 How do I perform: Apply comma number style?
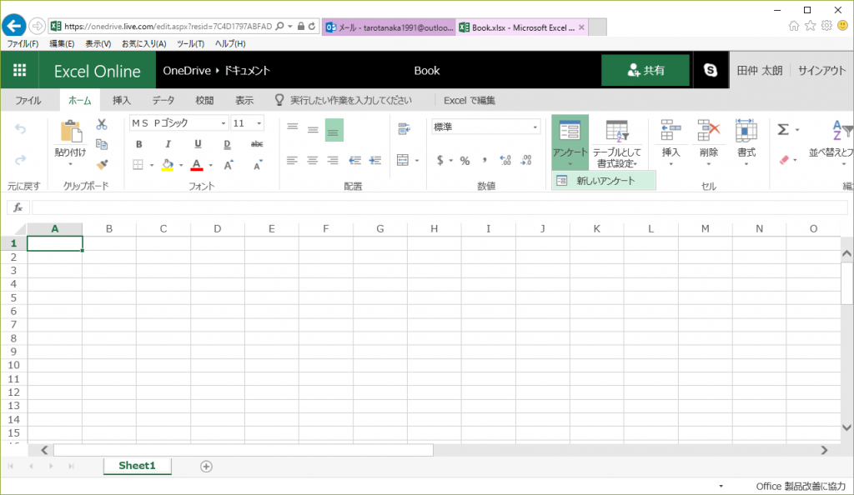pos(485,160)
